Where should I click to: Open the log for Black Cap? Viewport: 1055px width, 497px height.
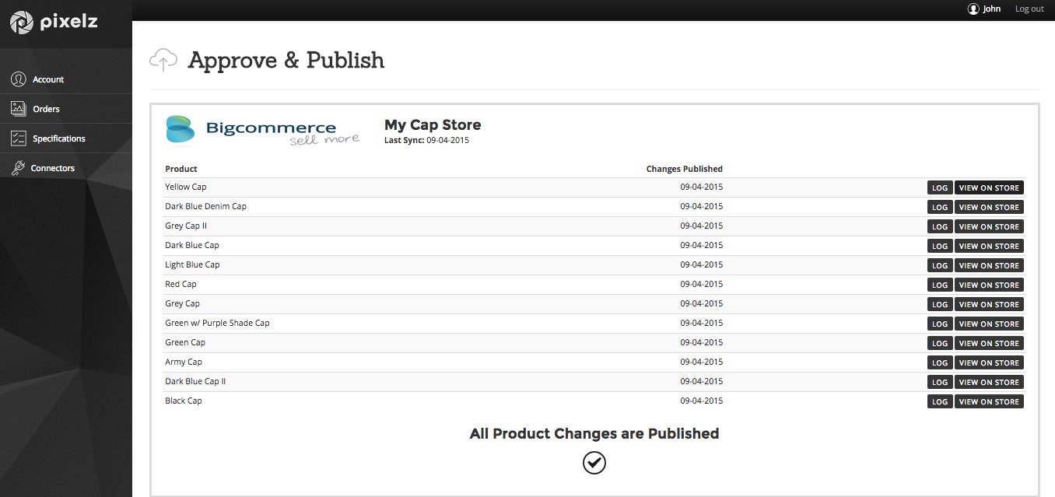(940, 401)
